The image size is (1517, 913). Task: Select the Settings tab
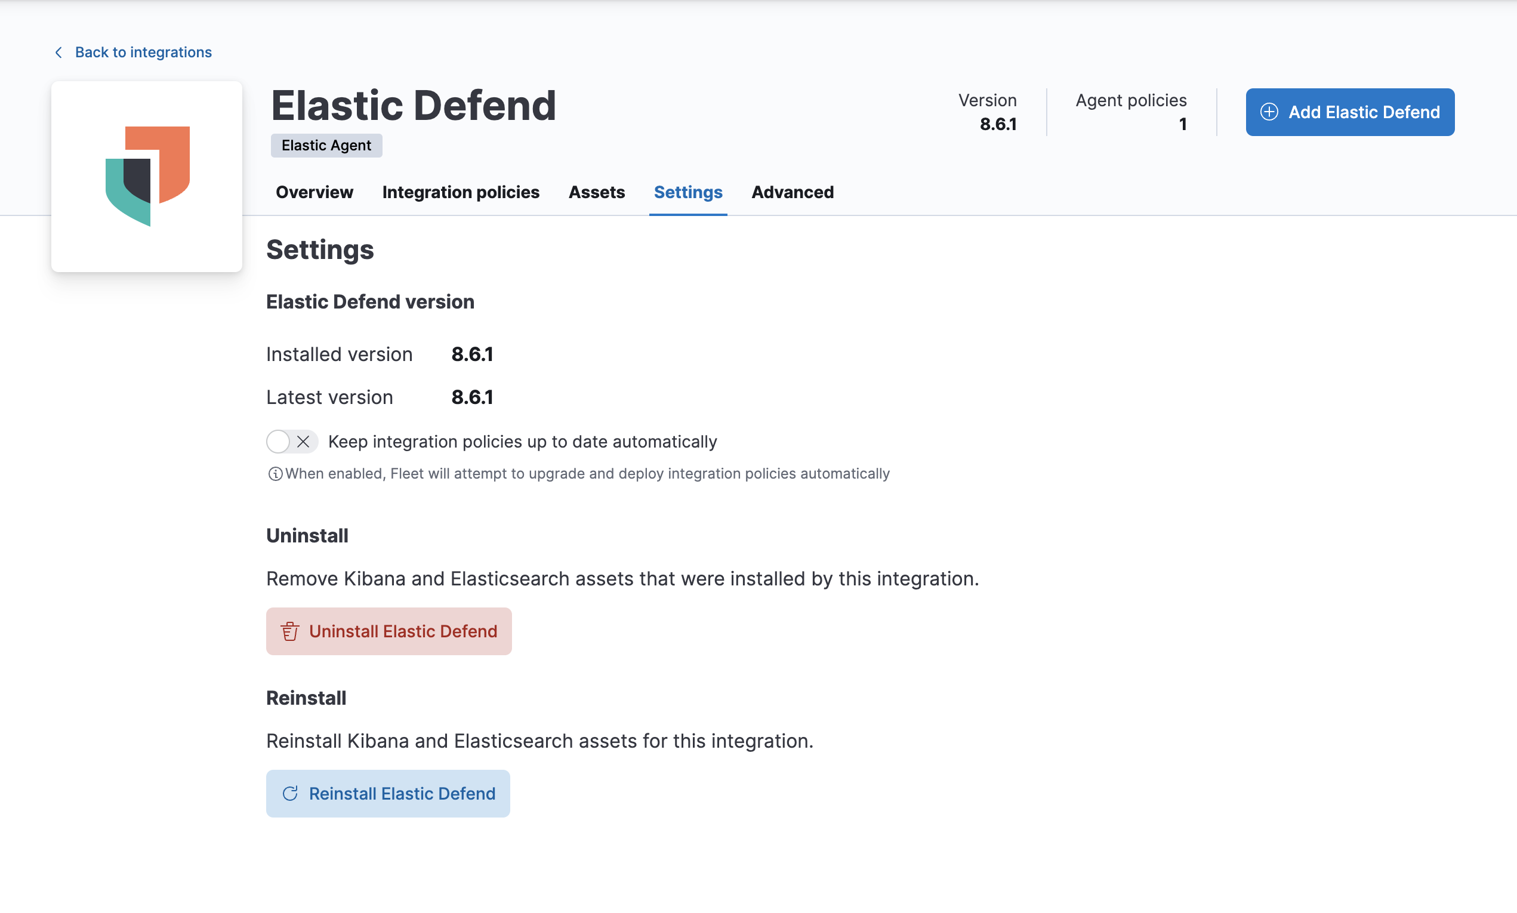point(687,192)
